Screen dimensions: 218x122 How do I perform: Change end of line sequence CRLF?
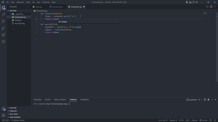click(188, 120)
